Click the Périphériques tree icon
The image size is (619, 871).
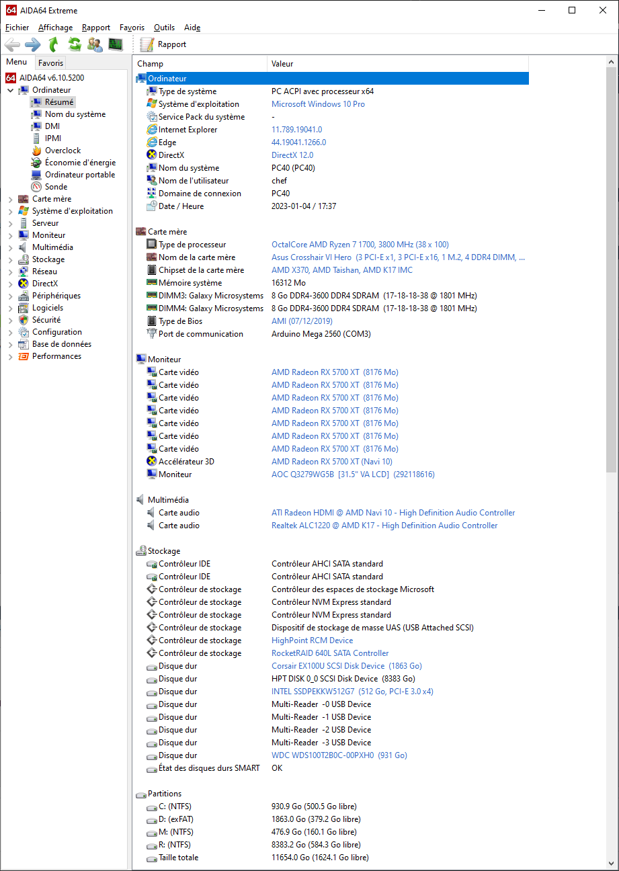pos(24,296)
